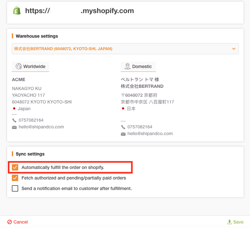Click the Warehouse settings heading

coord(37,36)
